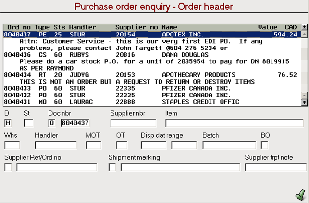Image resolution: width=309 pixels, height=203 pixels.
Task: Click the Ord no column header
Action: click(19, 27)
